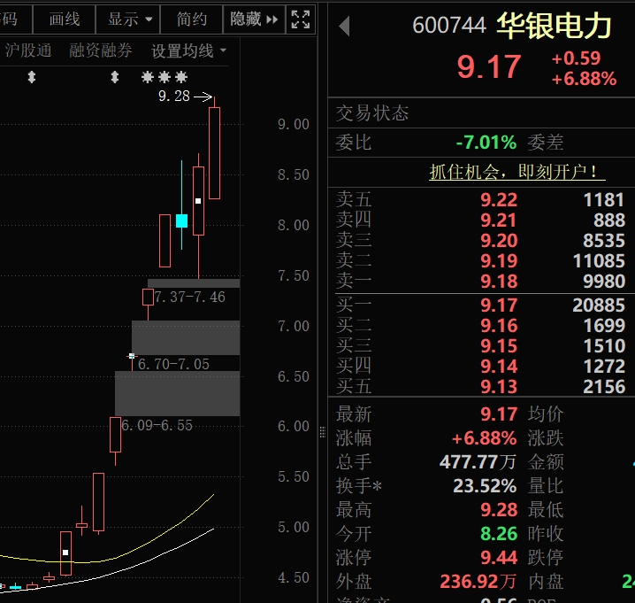635x603 pixels.
Task: Click the 卖二 price 9.19
Action: click(499, 260)
